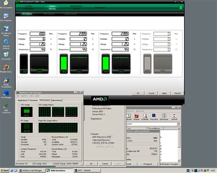Viewport: 217px width, 173px height.
Task: Select the CPU Status sub-tab
Action: click(27, 14)
